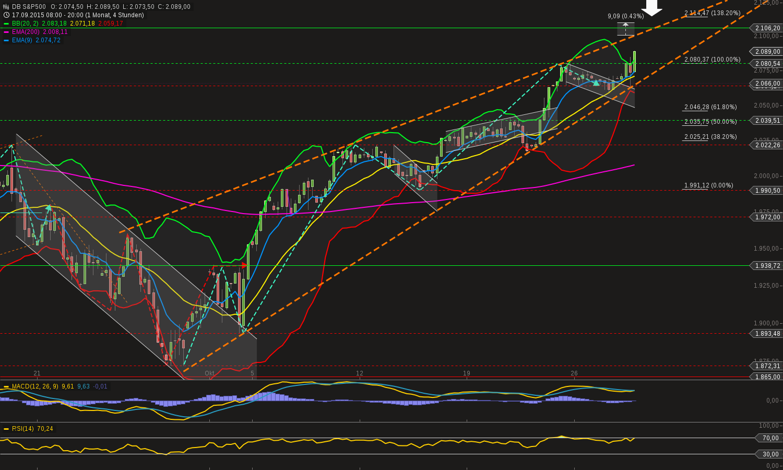This screenshot has width=783, height=470.
Task: Select Fibonacci label 2.046,28 (61.80%)
Action: pos(710,107)
